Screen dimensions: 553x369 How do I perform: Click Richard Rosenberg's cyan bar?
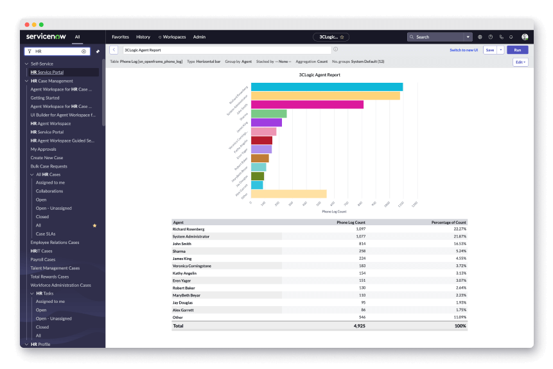(x=327, y=87)
